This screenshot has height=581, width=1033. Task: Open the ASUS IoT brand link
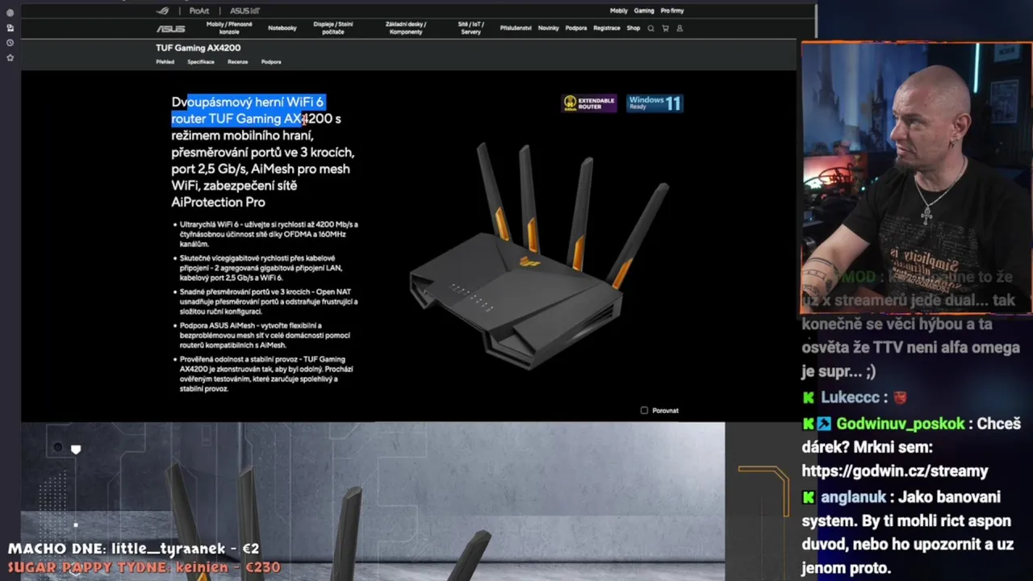pos(245,10)
